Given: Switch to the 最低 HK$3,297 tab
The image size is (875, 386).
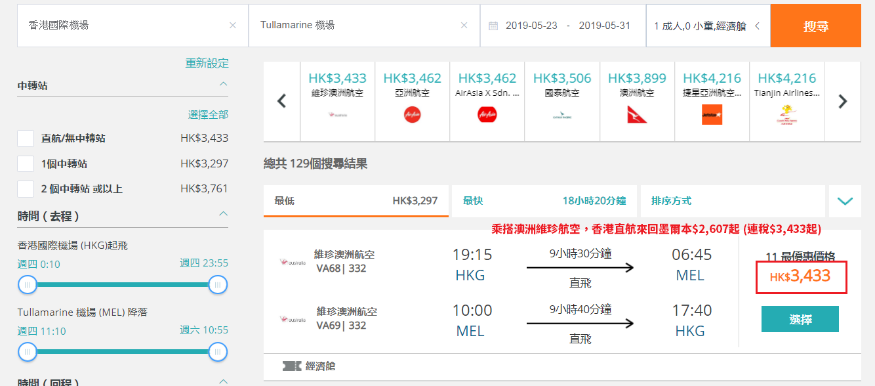Looking at the screenshot, I should tap(356, 201).
